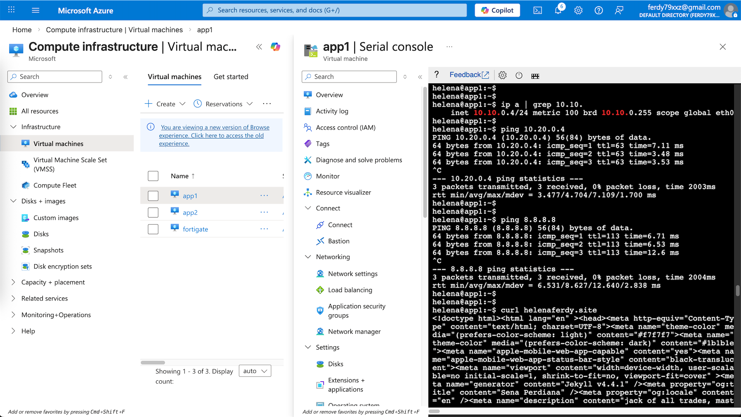Open the Feedback link
741x417 pixels.
[469, 75]
